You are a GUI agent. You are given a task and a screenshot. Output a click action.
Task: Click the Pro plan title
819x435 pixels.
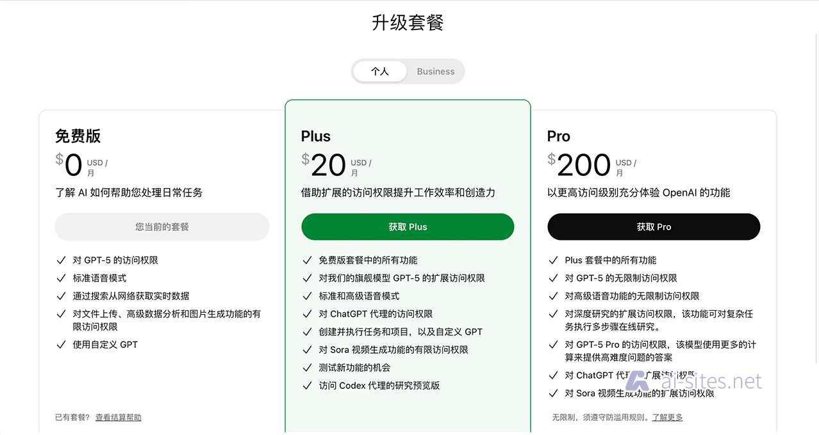559,136
